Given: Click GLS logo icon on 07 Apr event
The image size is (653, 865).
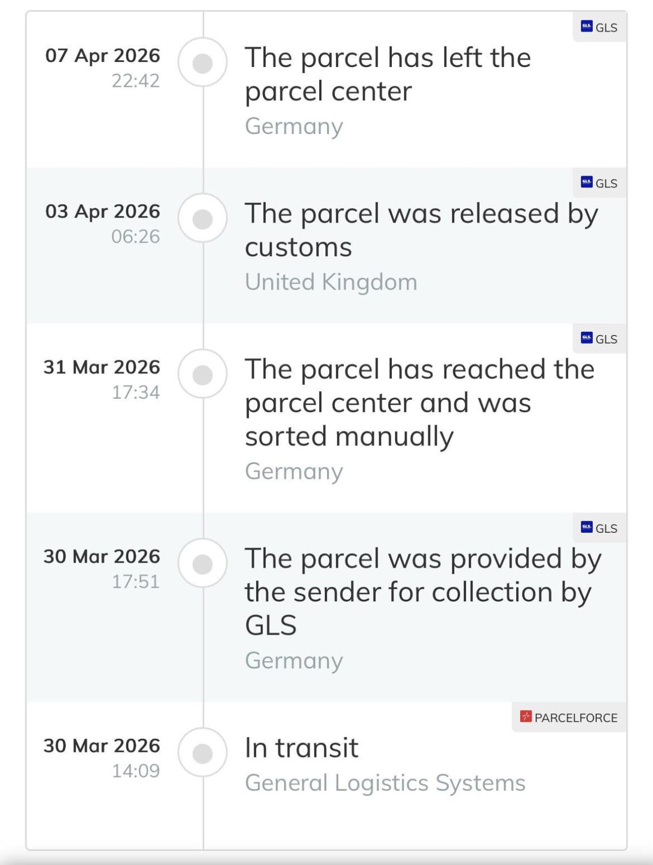Looking at the screenshot, I should coord(587,26).
